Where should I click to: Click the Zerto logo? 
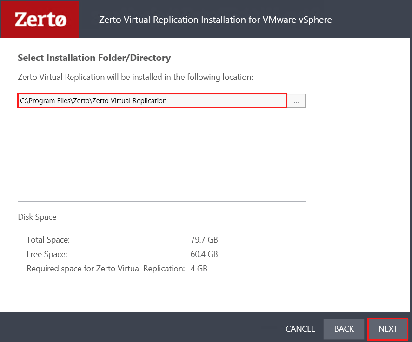tap(40, 19)
